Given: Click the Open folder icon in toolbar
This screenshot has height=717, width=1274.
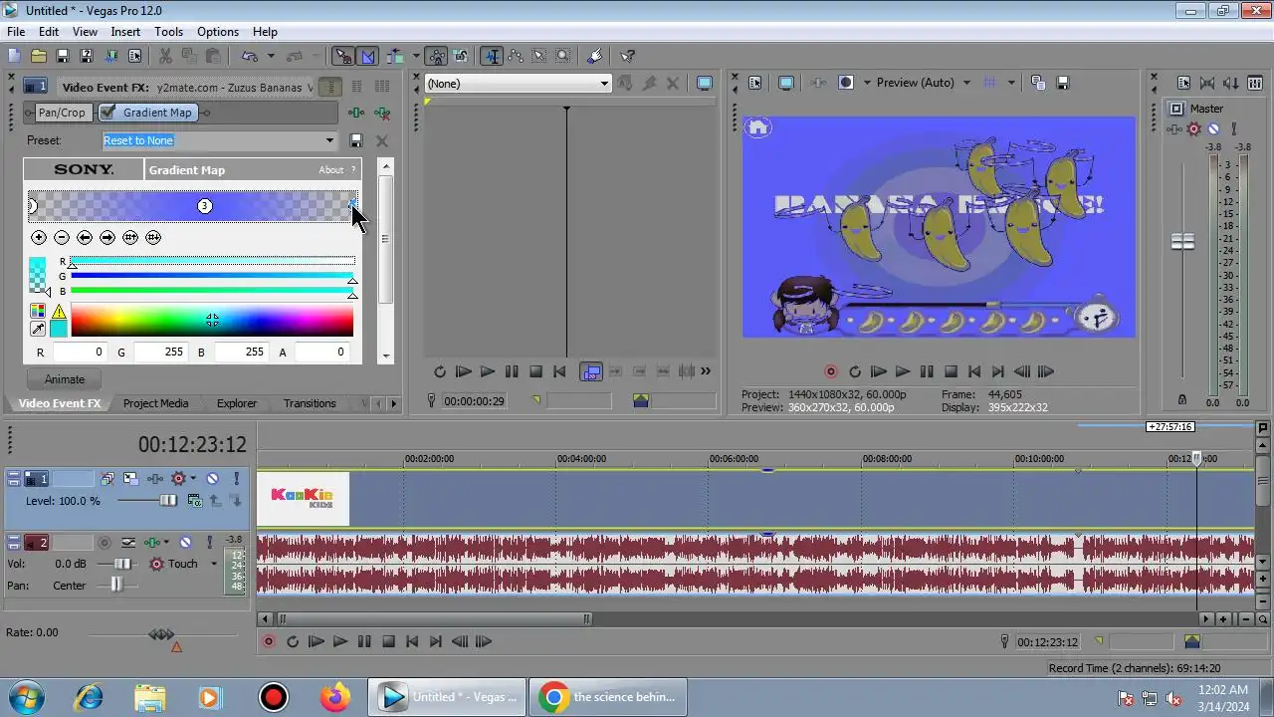Looking at the screenshot, I should pos(38,57).
